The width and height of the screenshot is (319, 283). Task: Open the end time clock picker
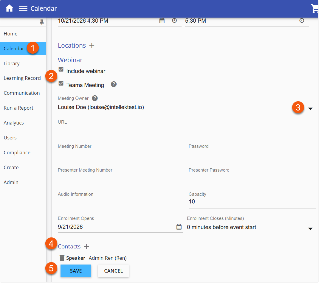(x=302, y=21)
